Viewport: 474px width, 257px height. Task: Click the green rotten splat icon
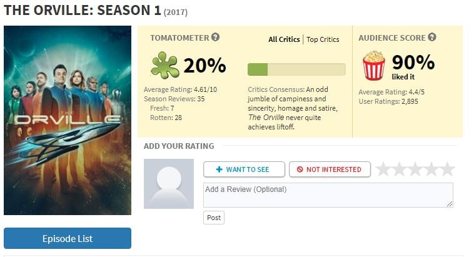[164, 65]
